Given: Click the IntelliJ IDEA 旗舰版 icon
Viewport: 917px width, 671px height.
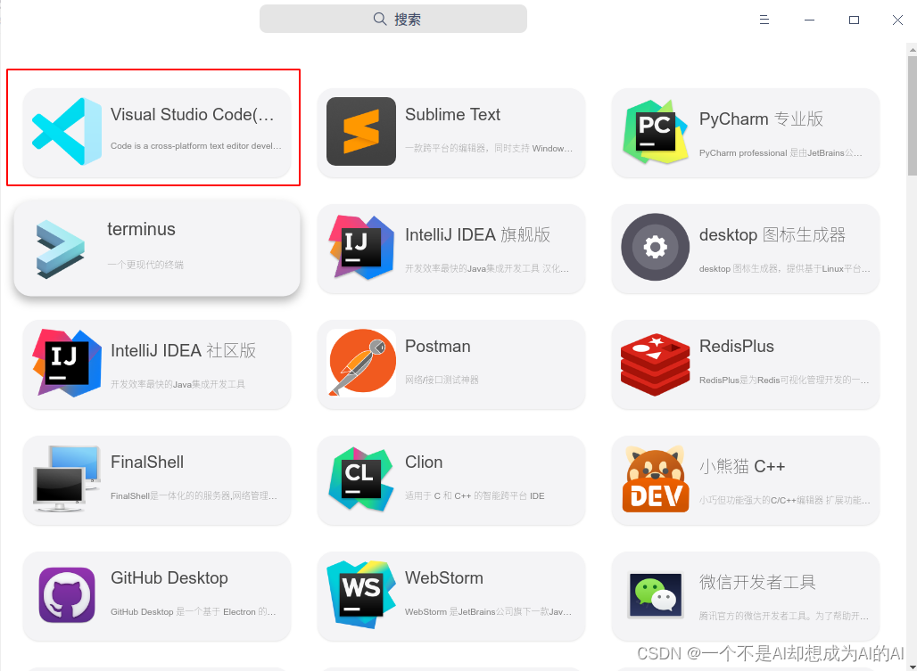Looking at the screenshot, I should (x=361, y=247).
